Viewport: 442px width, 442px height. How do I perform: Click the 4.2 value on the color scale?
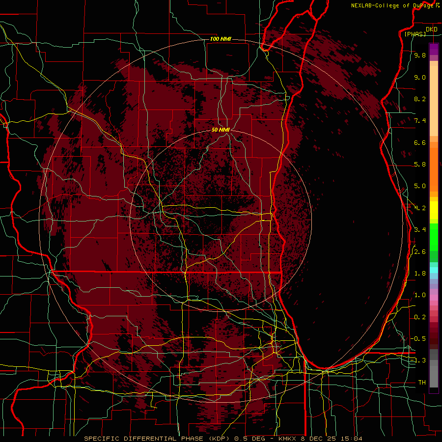tap(420, 208)
